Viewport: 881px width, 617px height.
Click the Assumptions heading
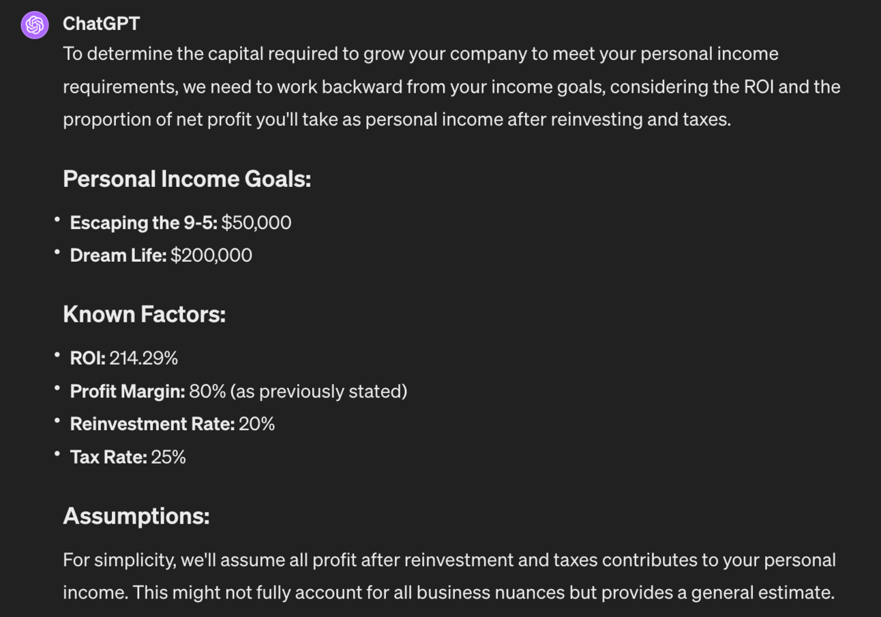coord(136,516)
